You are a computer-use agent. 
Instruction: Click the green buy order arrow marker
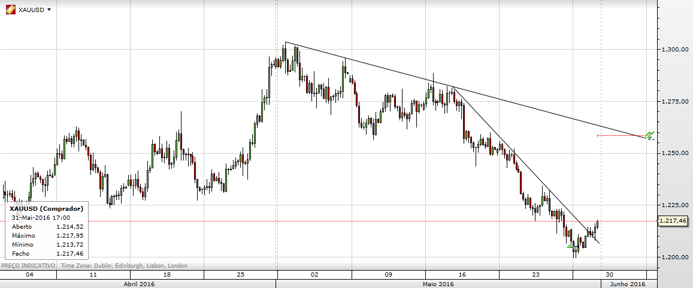(649, 135)
